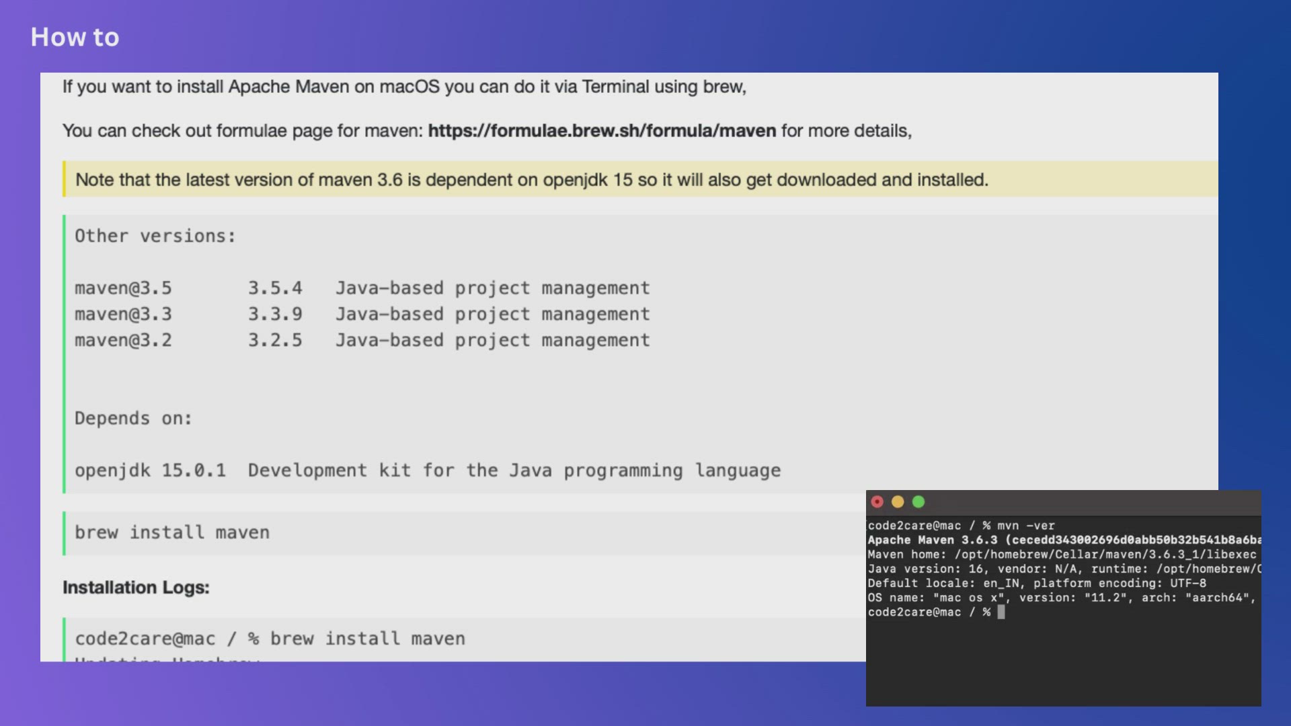Click the yellow minimize button on terminal

tap(898, 502)
